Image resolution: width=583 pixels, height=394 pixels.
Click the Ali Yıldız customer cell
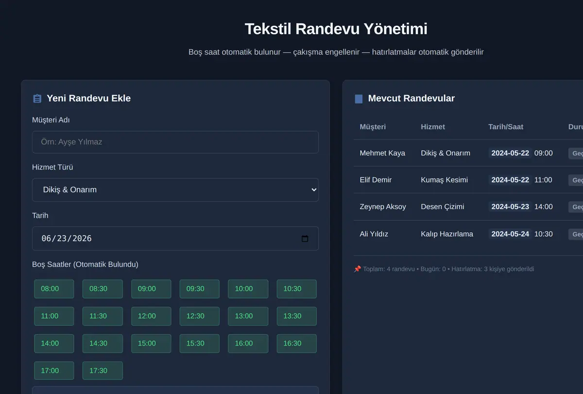click(374, 234)
